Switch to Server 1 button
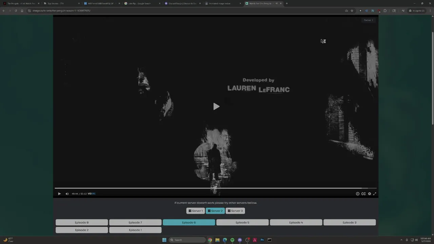Viewport: 434px width, 244px height. coord(196,211)
